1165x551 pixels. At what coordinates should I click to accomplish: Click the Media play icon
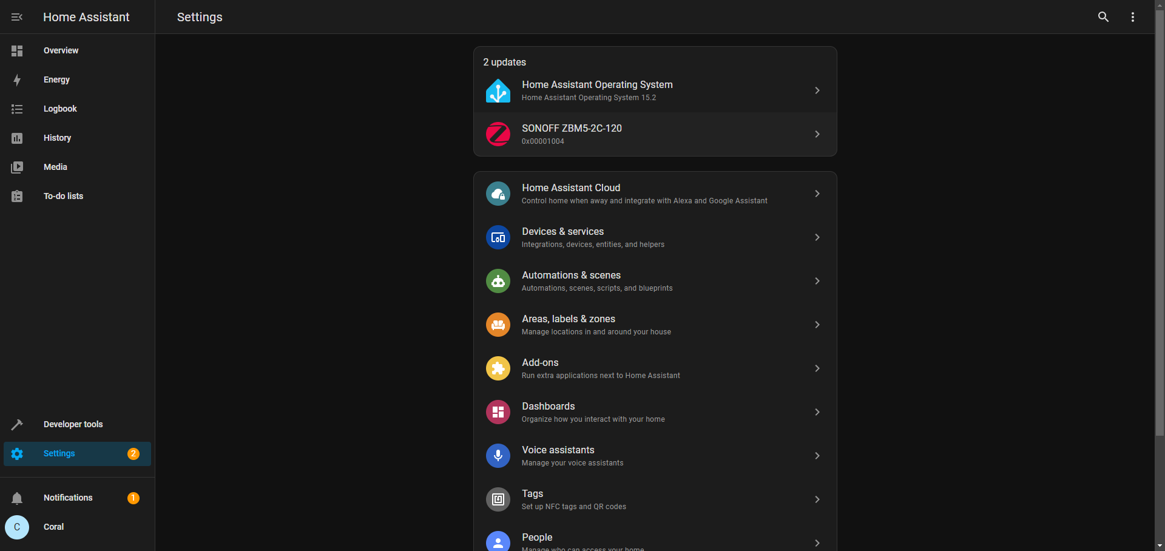point(17,167)
